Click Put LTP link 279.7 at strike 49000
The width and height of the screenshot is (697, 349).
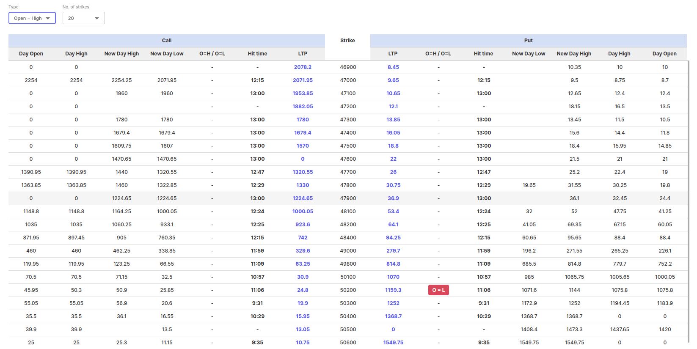point(393,251)
